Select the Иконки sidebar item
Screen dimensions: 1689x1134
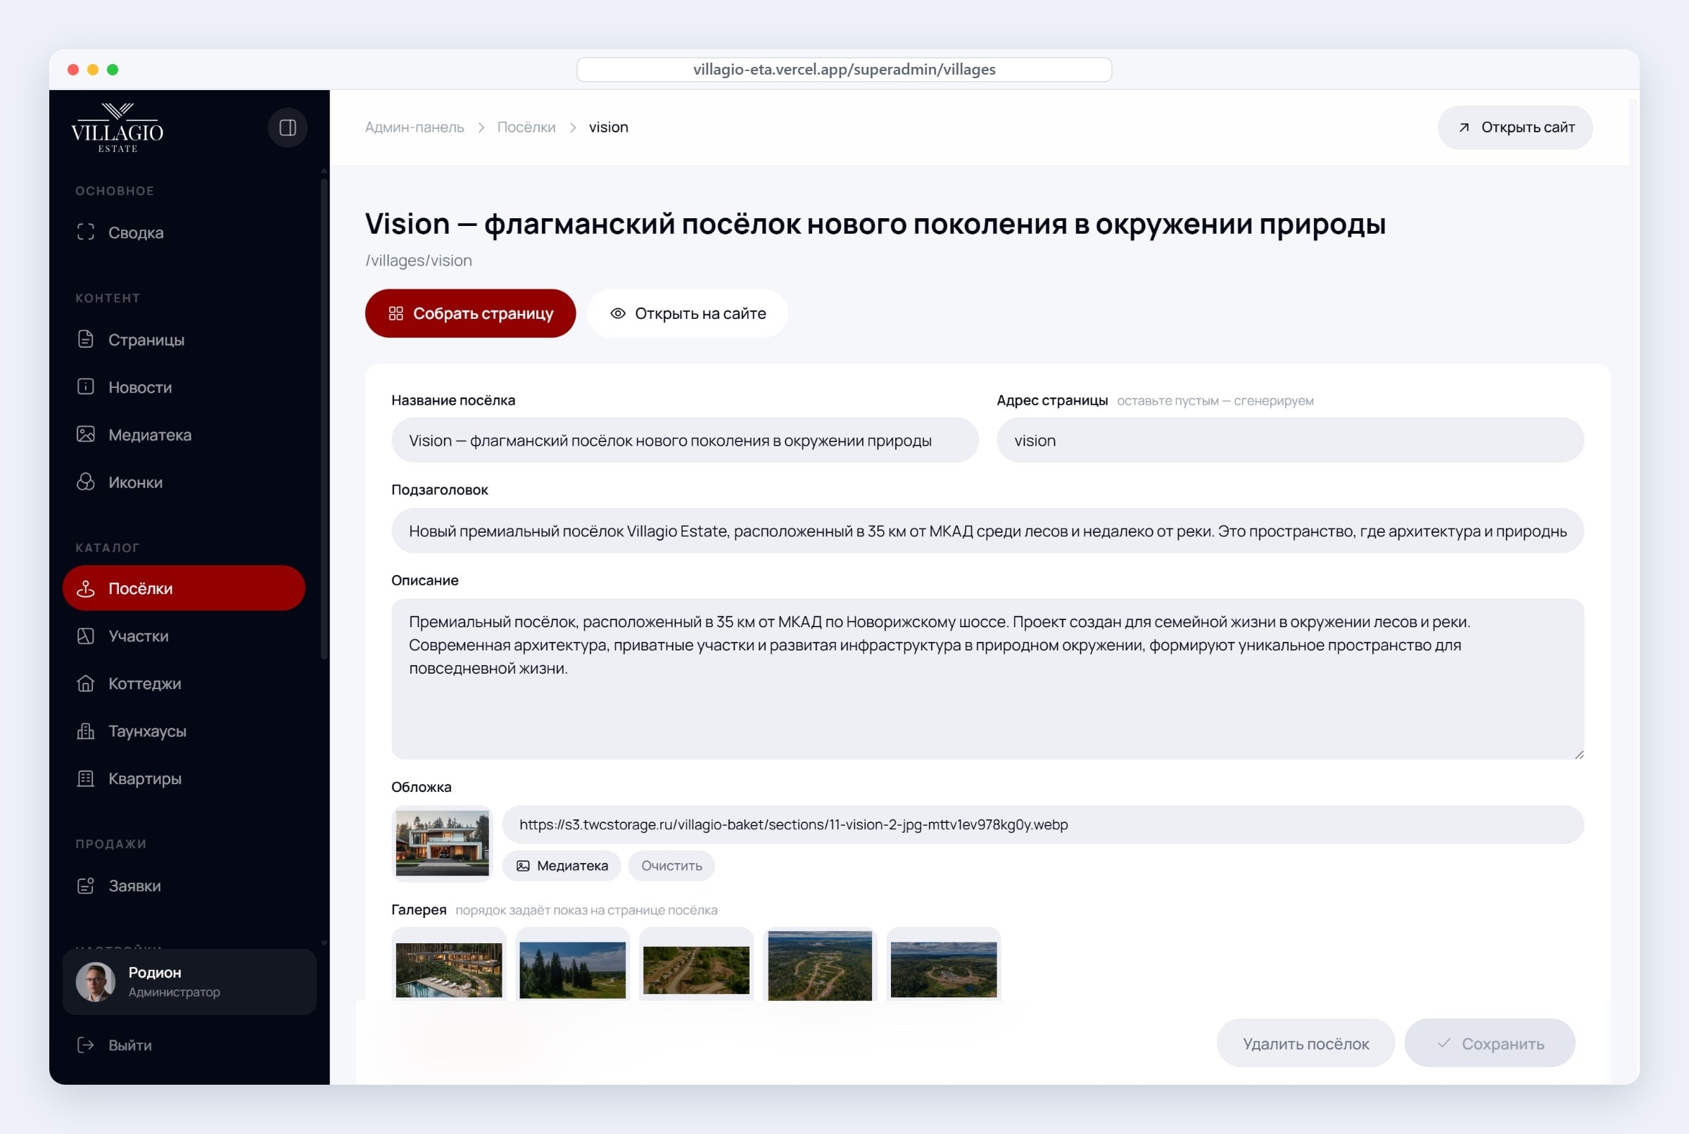click(x=184, y=482)
